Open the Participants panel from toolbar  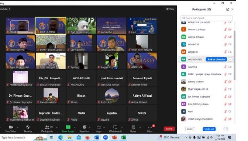[47, 127]
